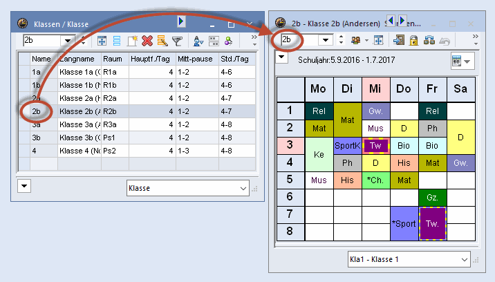Open the 2b class dropdown in the timetable window
495x282 pixels.
(x=326, y=40)
